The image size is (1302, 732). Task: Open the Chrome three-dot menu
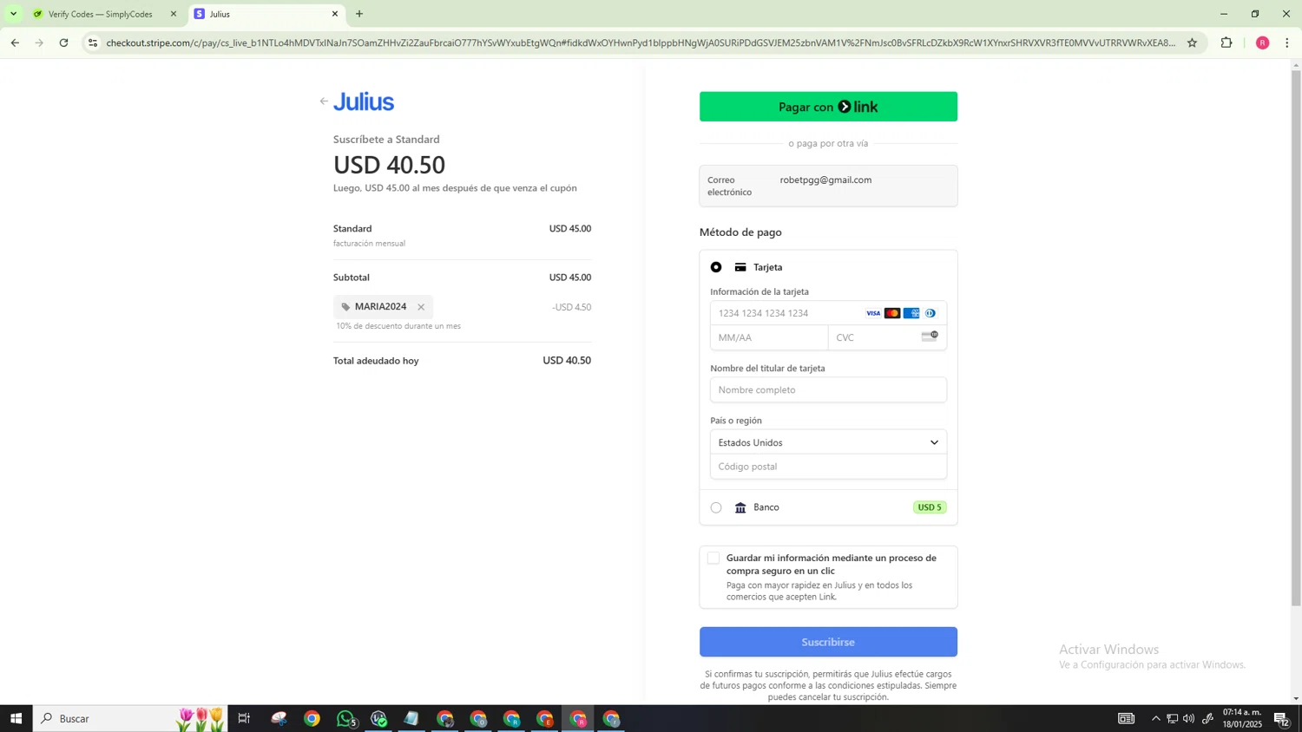coord(1287,42)
